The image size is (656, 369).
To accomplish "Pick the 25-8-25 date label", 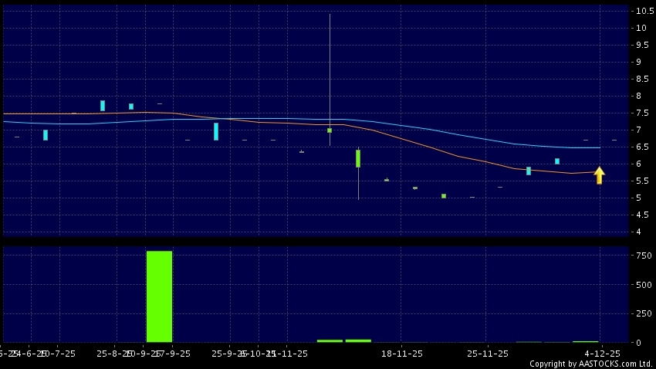I will (114, 354).
